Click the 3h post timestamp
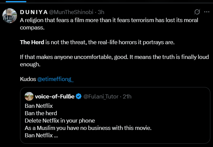213x147 pixels. tap(101, 12)
